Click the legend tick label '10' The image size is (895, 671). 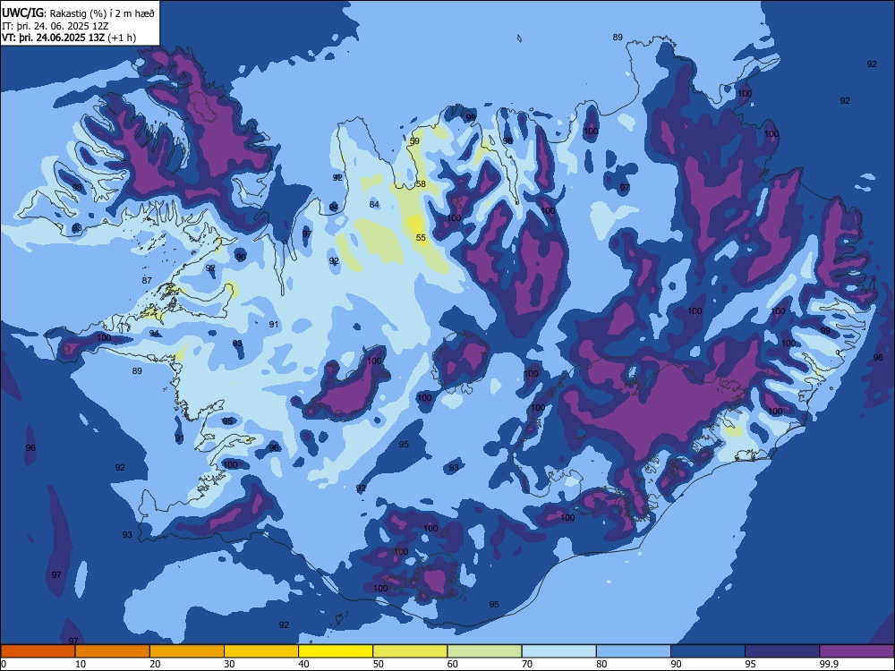[81, 664]
